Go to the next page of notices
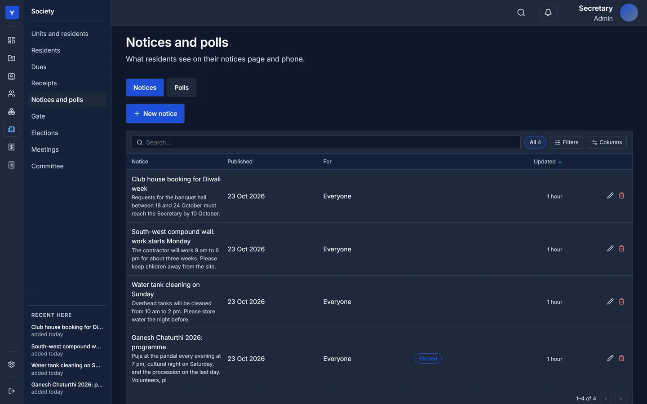This screenshot has width=647, height=404. (621, 399)
